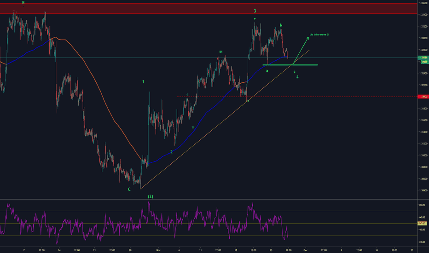Select the wave '4' label below the support line
The height and width of the screenshot is (253, 429).
(298, 77)
